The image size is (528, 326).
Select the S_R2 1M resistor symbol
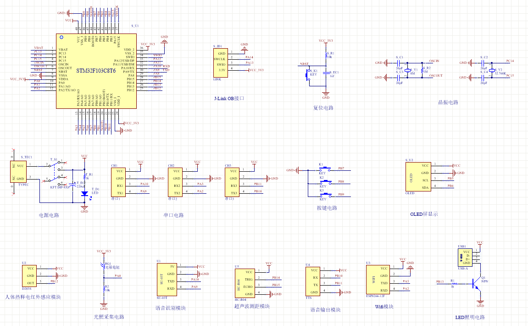[422, 70]
